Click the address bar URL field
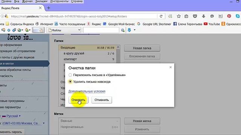241x135 pixels. click(84, 16)
